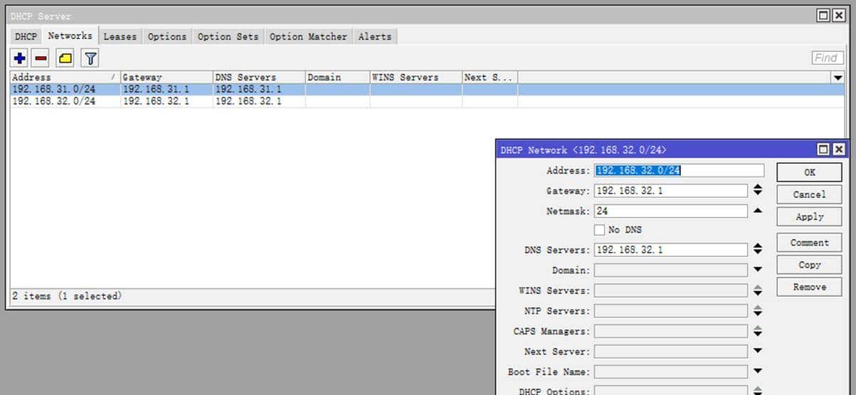Click the yellow comment note icon
This screenshot has height=395, width=856.
(x=65, y=58)
